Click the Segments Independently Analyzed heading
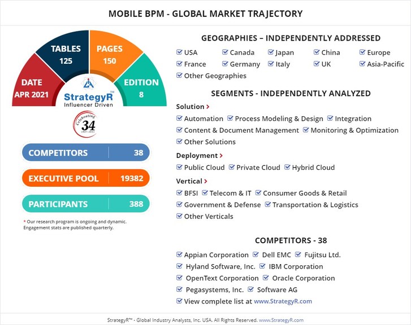 291,93
